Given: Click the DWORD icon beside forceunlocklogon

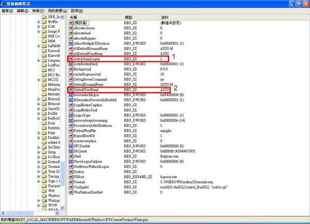Looking at the screenshot, I should 71,95.
